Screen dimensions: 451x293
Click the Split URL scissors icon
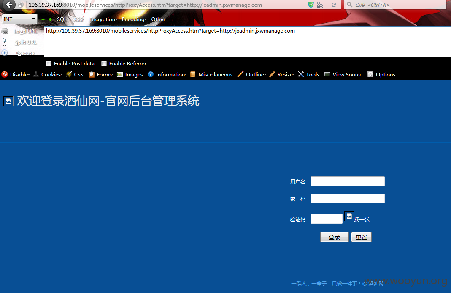click(x=4, y=42)
